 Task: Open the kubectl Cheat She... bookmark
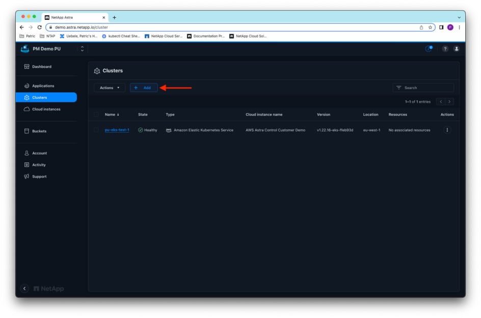(121, 36)
